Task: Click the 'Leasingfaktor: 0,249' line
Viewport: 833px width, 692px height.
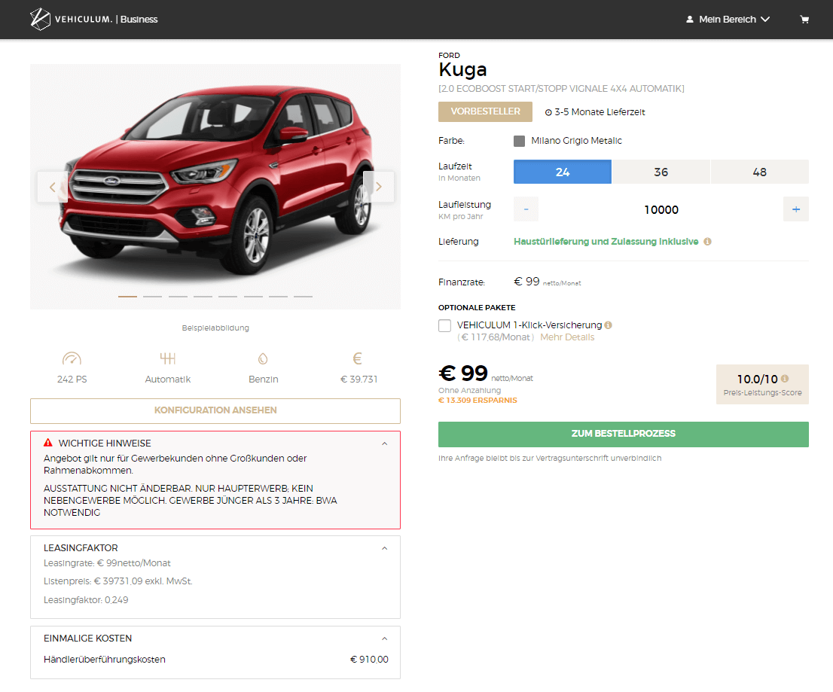Action: coord(86,600)
